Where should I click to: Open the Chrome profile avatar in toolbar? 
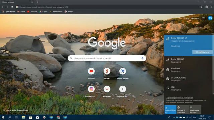coord(207,7)
